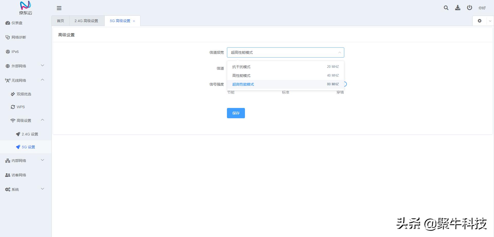Screen dimensions: 494x237
Task: Click the 你好 user greeting
Action: 482,8
